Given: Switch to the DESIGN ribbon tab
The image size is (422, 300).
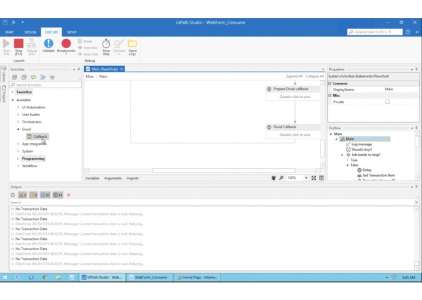Looking at the screenshot, I should point(30,32).
